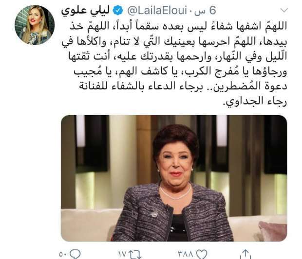Open replies with the speech bubble icon
302x259 pixels.
[x=75, y=255]
